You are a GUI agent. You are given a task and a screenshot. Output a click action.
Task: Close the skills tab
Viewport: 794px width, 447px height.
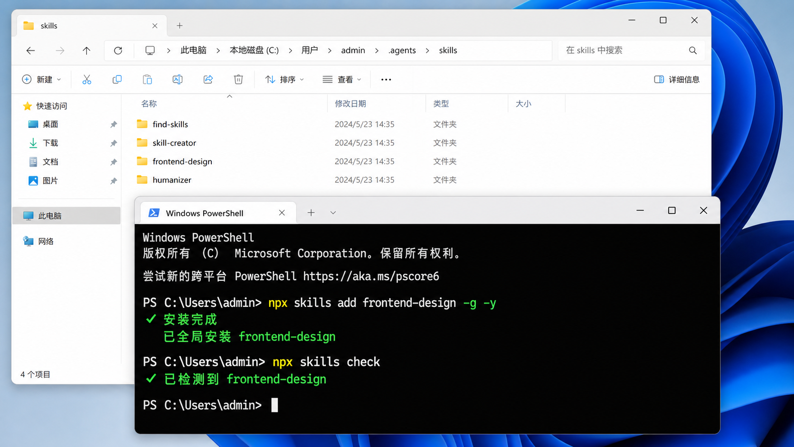(x=155, y=26)
